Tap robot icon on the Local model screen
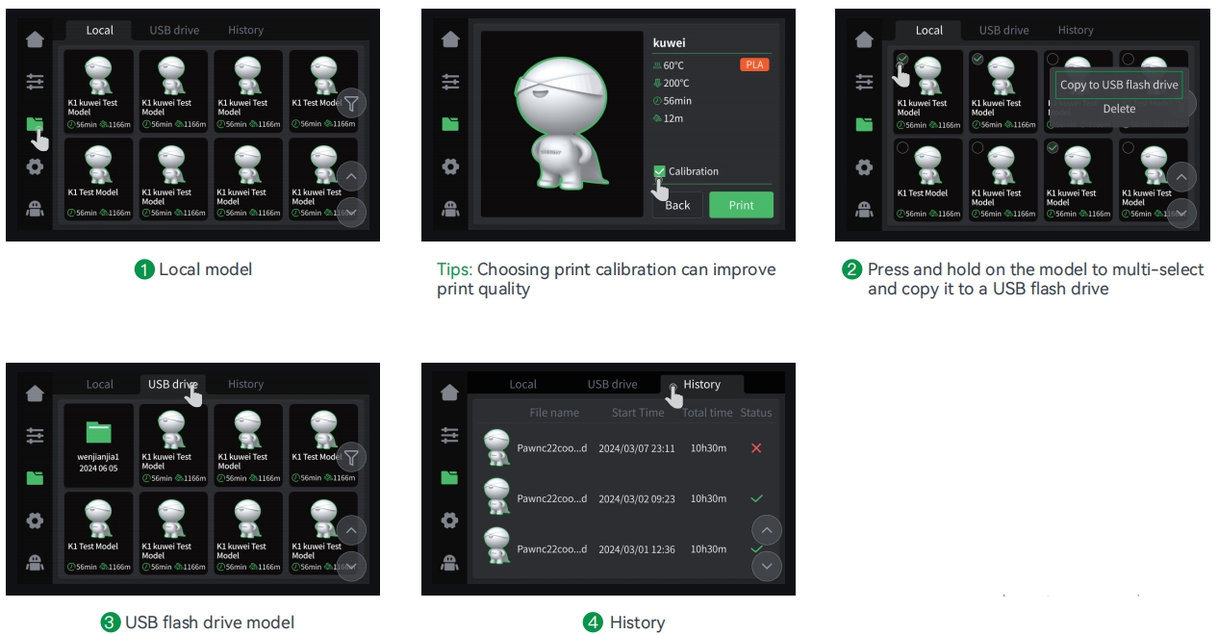Viewport: 1218px width, 635px height. [35, 208]
